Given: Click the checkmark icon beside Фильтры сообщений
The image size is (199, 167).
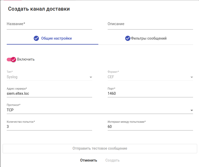Looking at the screenshot, I should coord(128,38).
